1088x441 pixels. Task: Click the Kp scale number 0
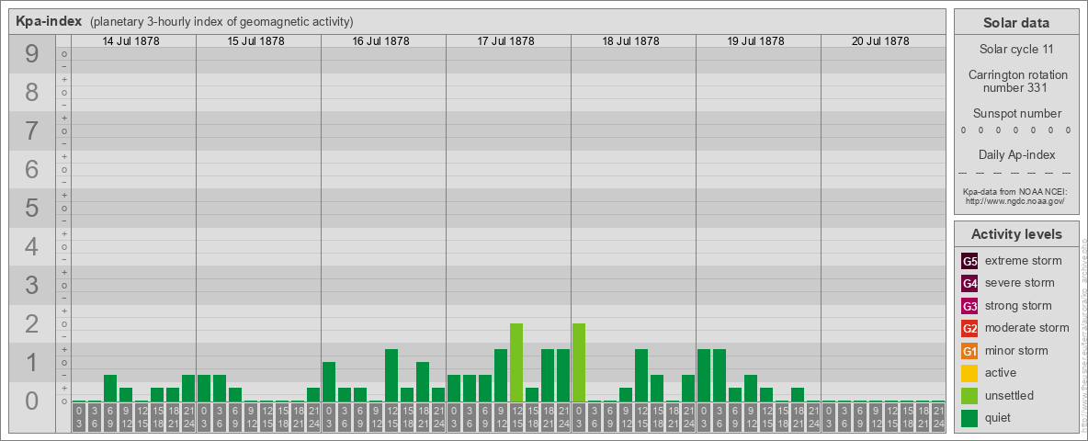click(32, 401)
